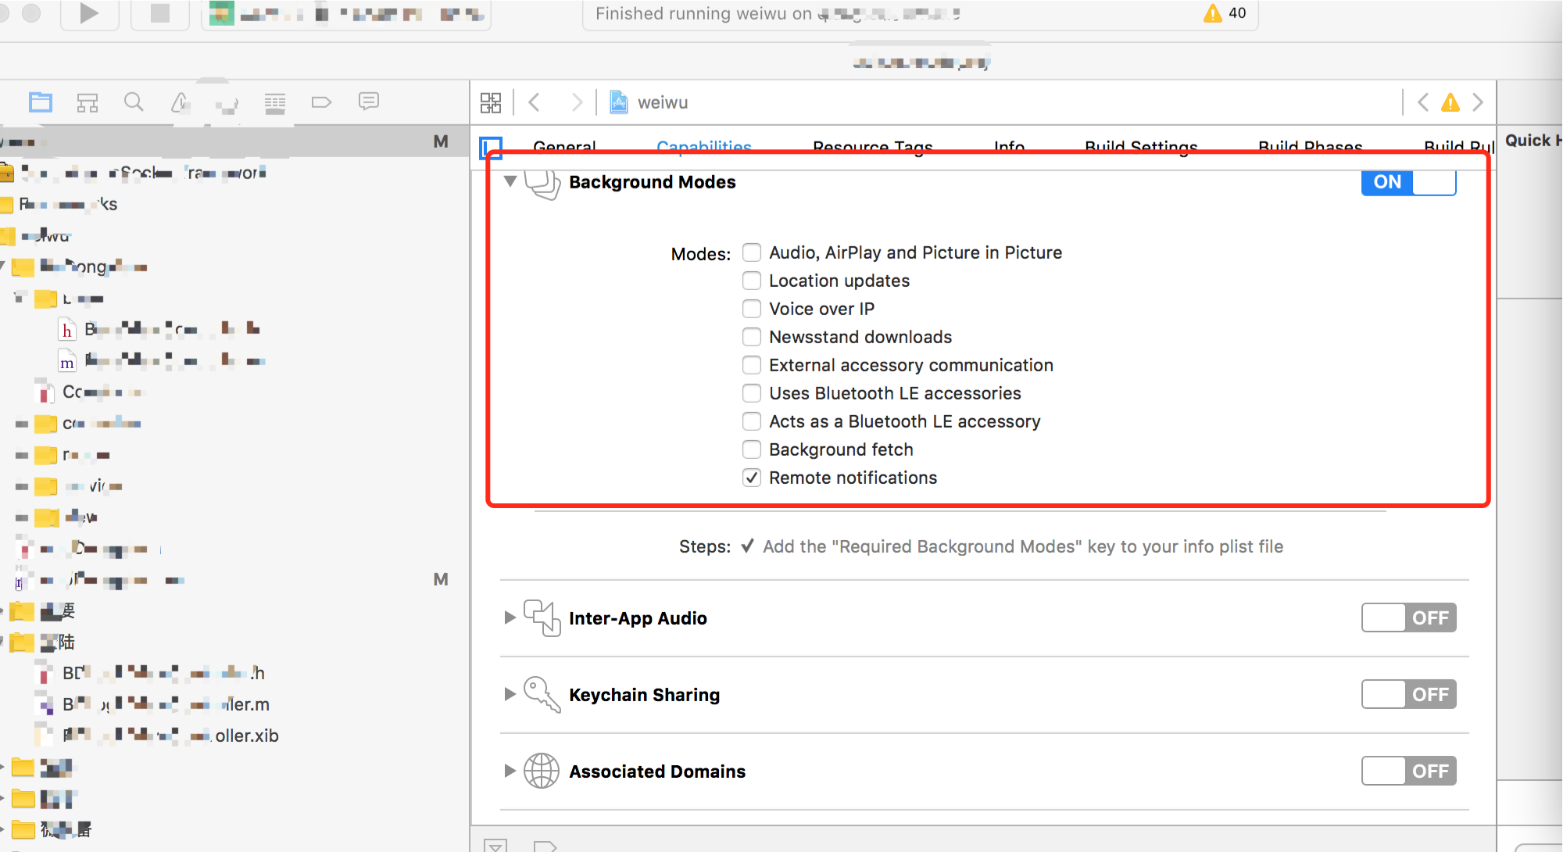1563x852 pixels.
Task: Enable Voice over IP mode
Action: [x=752, y=309]
